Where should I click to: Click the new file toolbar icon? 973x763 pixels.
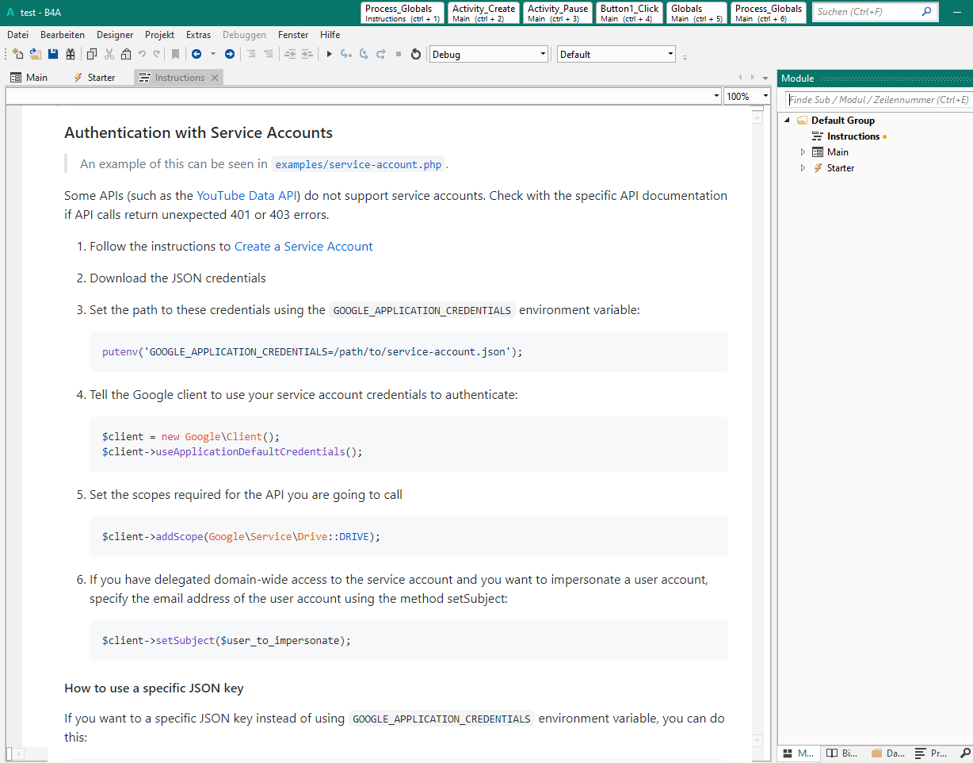[x=17, y=54]
